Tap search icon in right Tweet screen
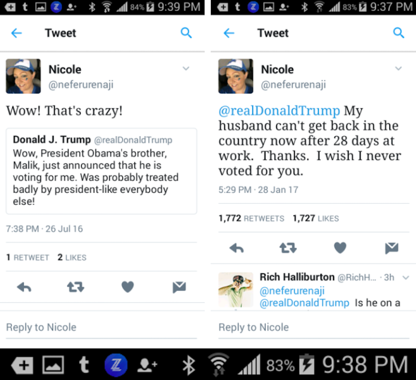The image size is (416, 380). click(x=398, y=33)
